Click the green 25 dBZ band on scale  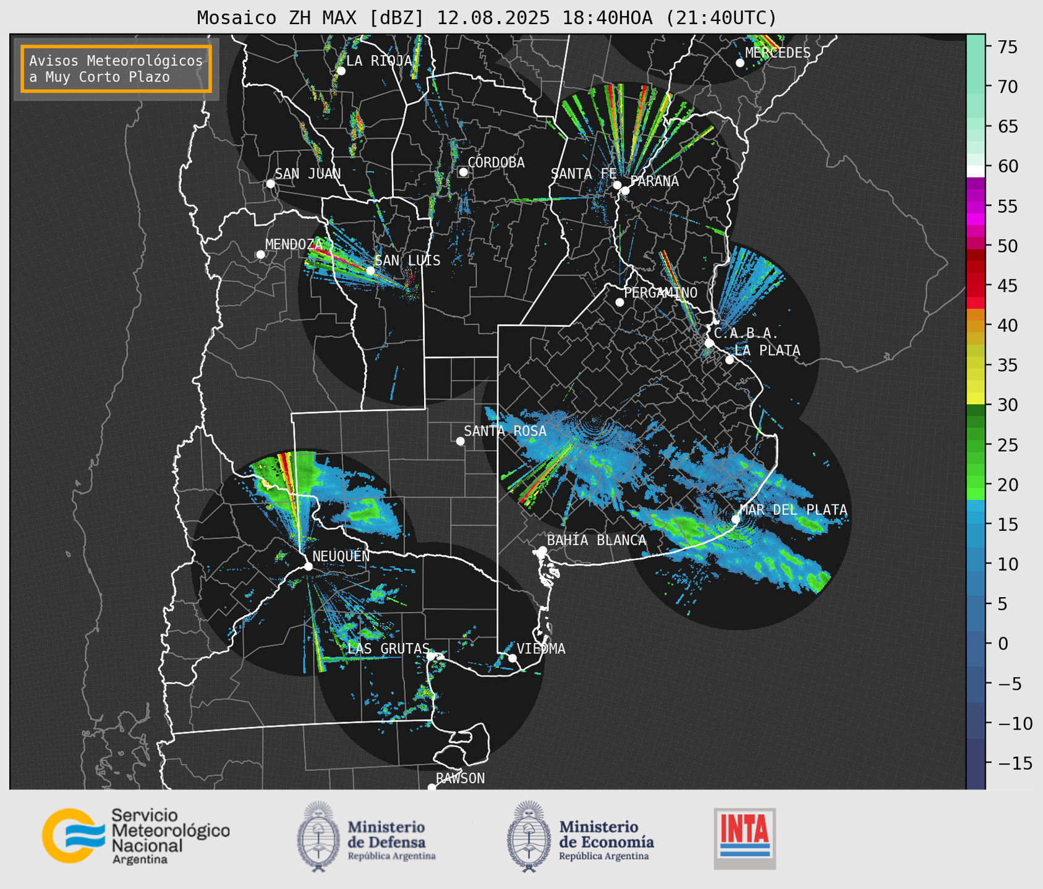[976, 444]
